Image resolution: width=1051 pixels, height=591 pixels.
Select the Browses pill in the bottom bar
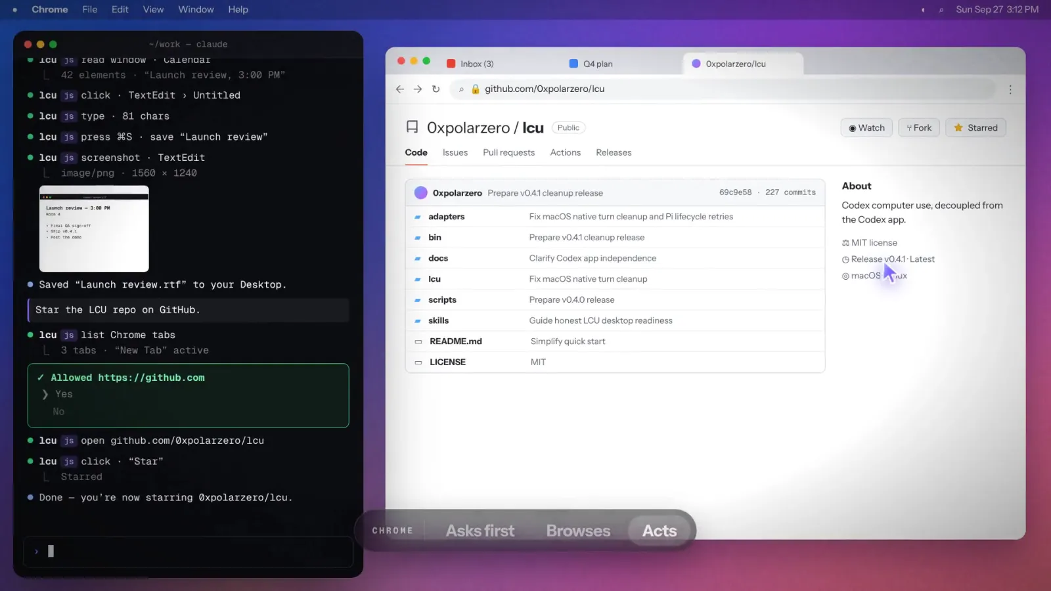578,531
